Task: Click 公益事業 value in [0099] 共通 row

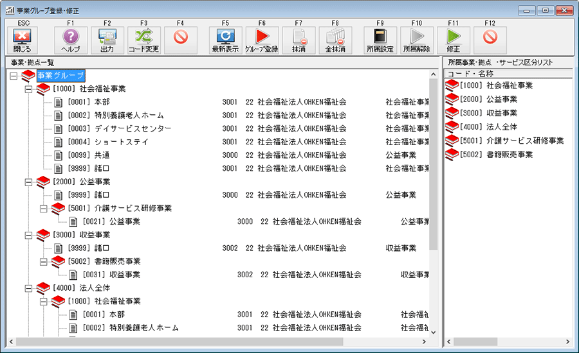Action: 401,155
